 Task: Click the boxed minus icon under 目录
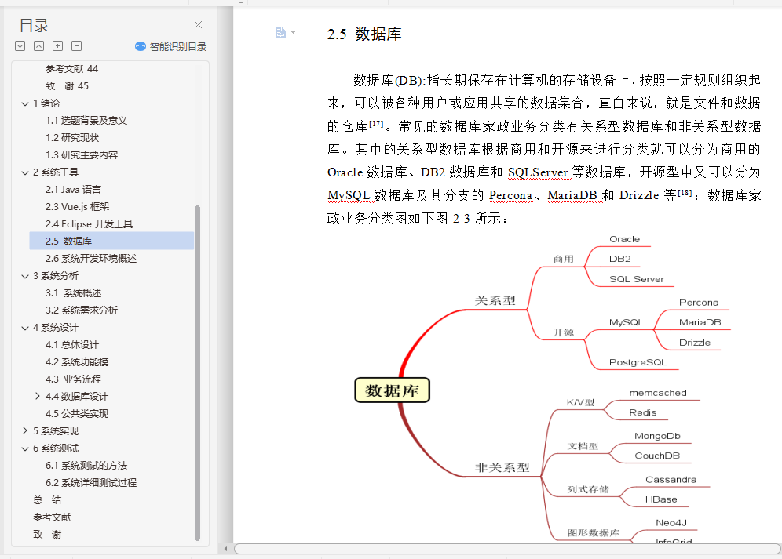77,46
